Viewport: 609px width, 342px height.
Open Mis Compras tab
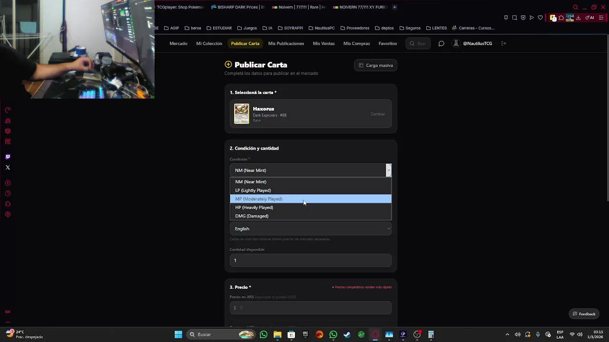coord(356,44)
